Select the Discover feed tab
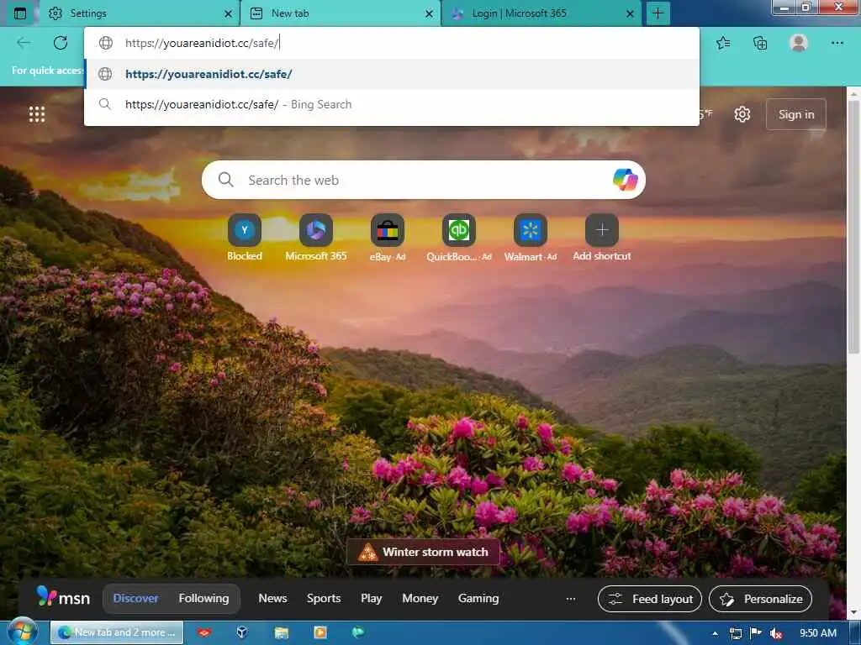 tap(135, 598)
